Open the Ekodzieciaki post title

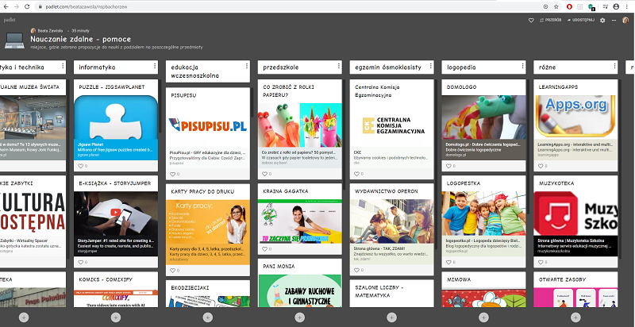pyautogui.click(x=190, y=288)
